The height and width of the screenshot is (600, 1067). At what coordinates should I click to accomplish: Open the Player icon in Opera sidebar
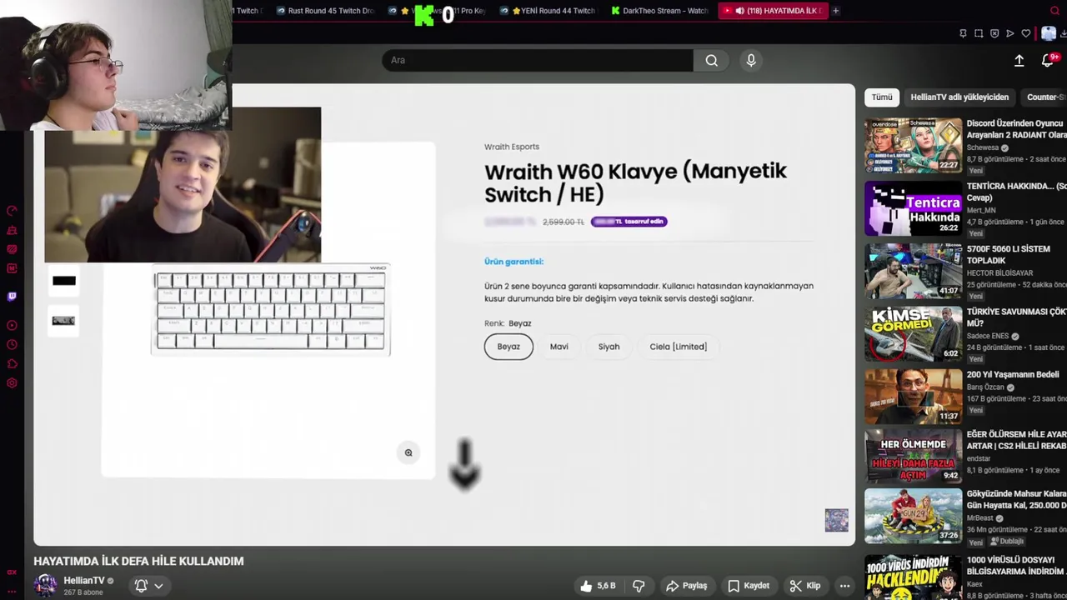point(12,326)
